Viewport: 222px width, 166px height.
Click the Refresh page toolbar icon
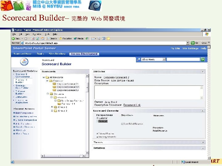tap(38, 38)
